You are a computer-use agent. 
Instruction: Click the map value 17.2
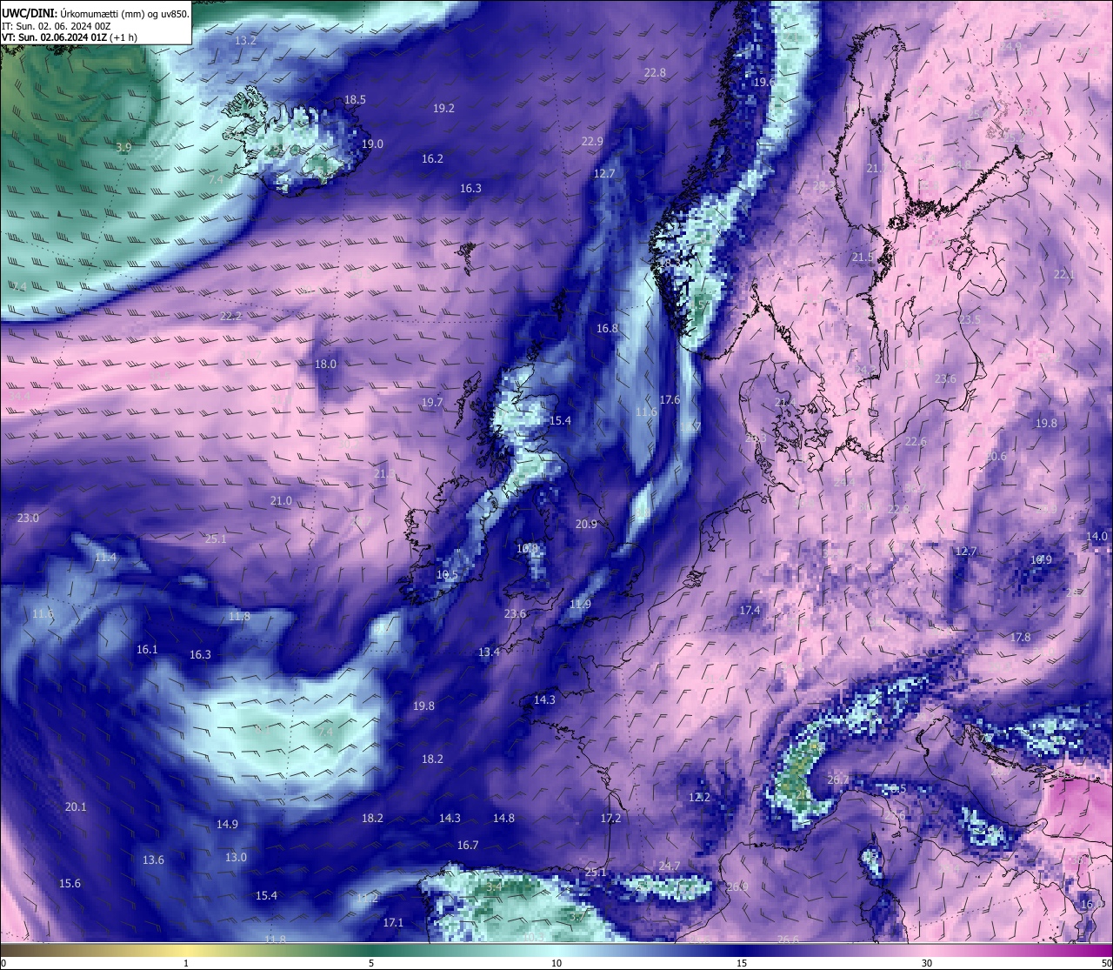click(x=610, y=819)
